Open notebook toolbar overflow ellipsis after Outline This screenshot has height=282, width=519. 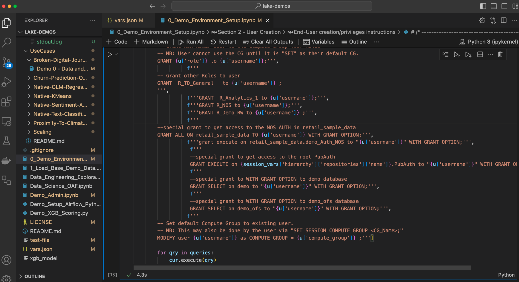tap(376, 42)
